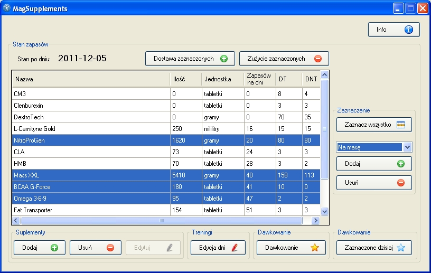
Task: Click gold star icon on Dawkowanie button
Action: point(315,248)
